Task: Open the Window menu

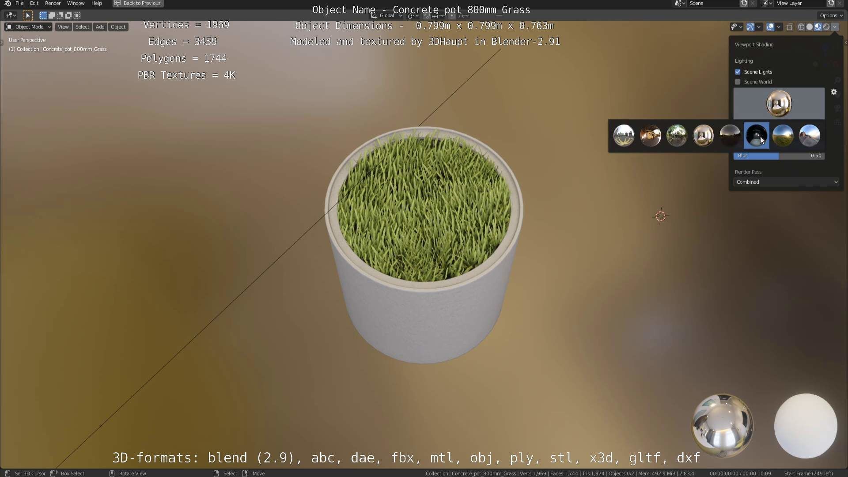Action: [x=76, y=3]
